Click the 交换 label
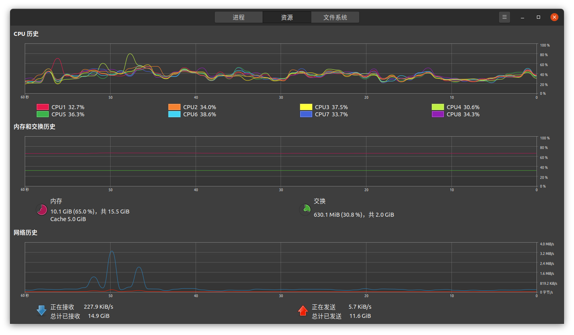The image size is (574, 335). point(320,201)
